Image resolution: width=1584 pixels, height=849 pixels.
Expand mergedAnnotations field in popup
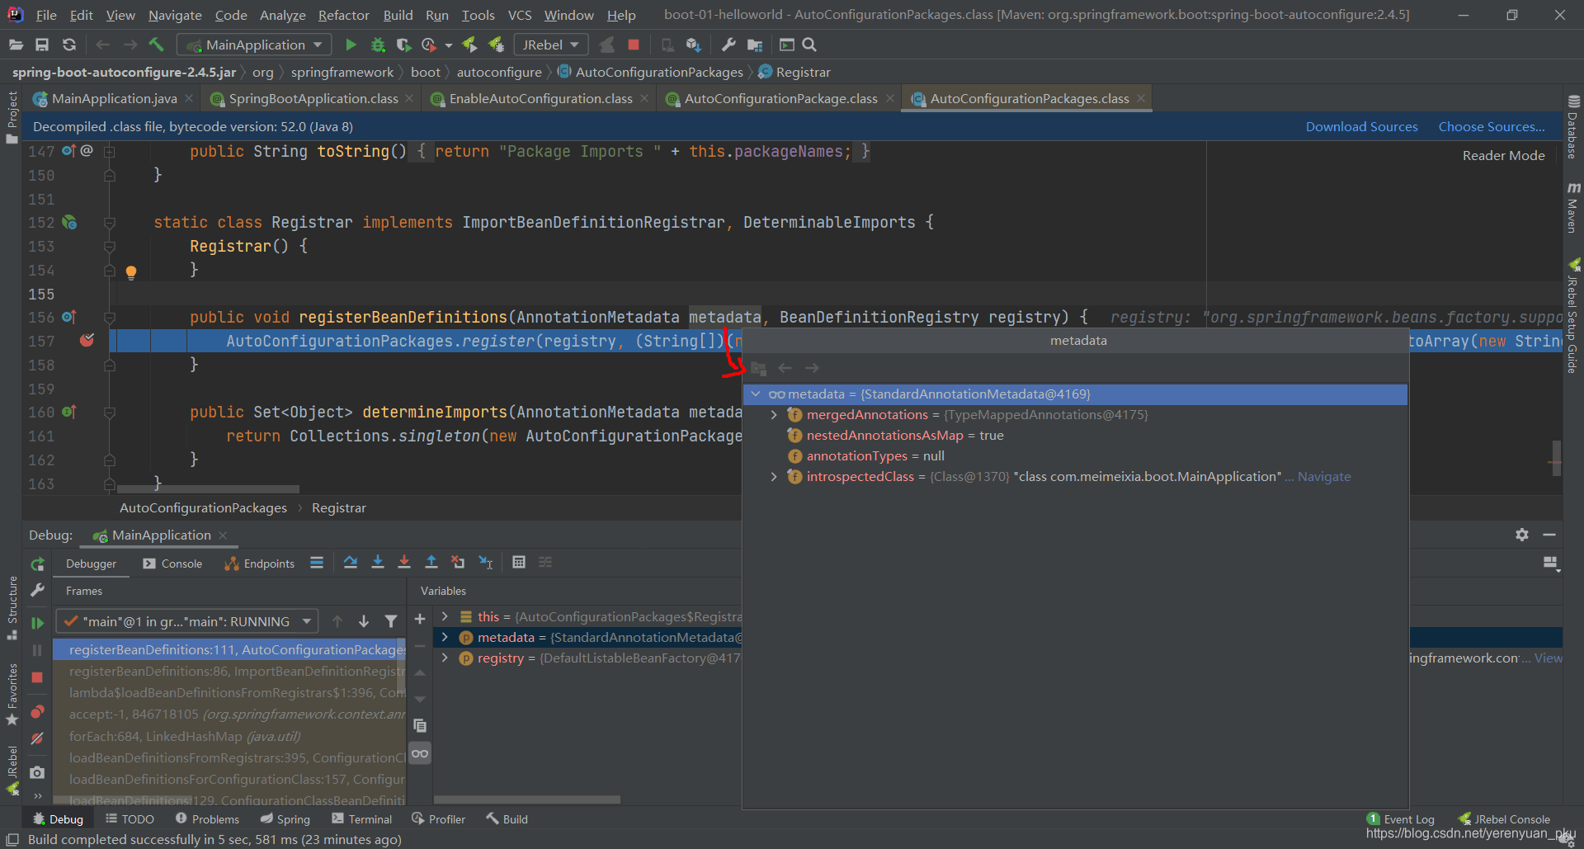(x=774, y=415)
